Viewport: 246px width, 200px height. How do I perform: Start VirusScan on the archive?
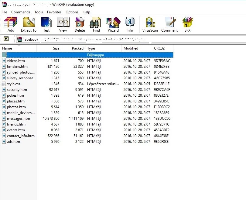click(x=150, y=24)
